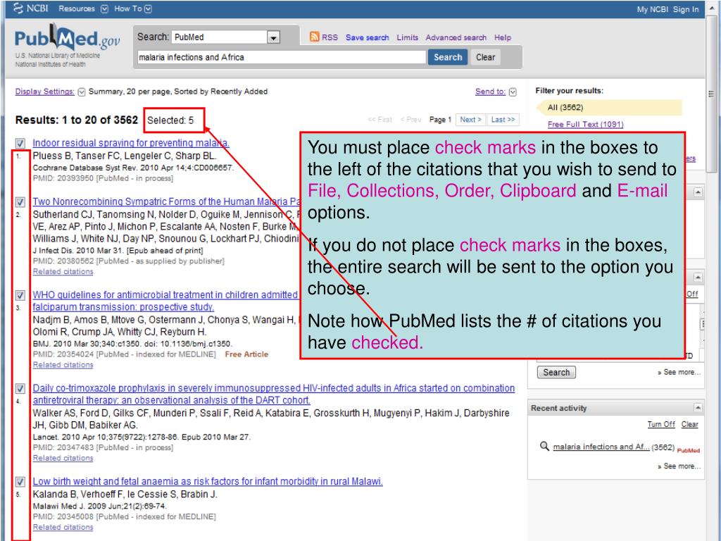Open the Advanced search link
Image resolution: width=721 pixels, height=541 pixels.
(456, 38)
